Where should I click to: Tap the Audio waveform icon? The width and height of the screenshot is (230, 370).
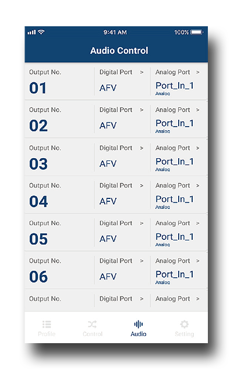139,324
